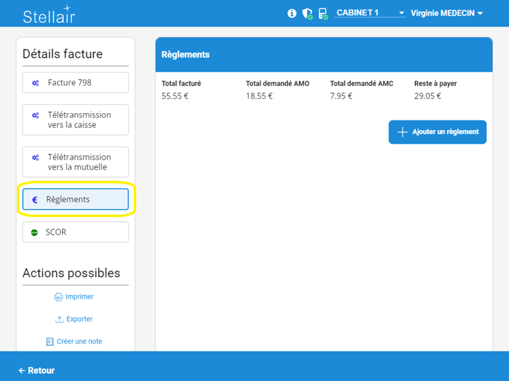This screenshot has height=381, width=509.
Task: Click the card reader status icon
Action: (x=323, y=13)
